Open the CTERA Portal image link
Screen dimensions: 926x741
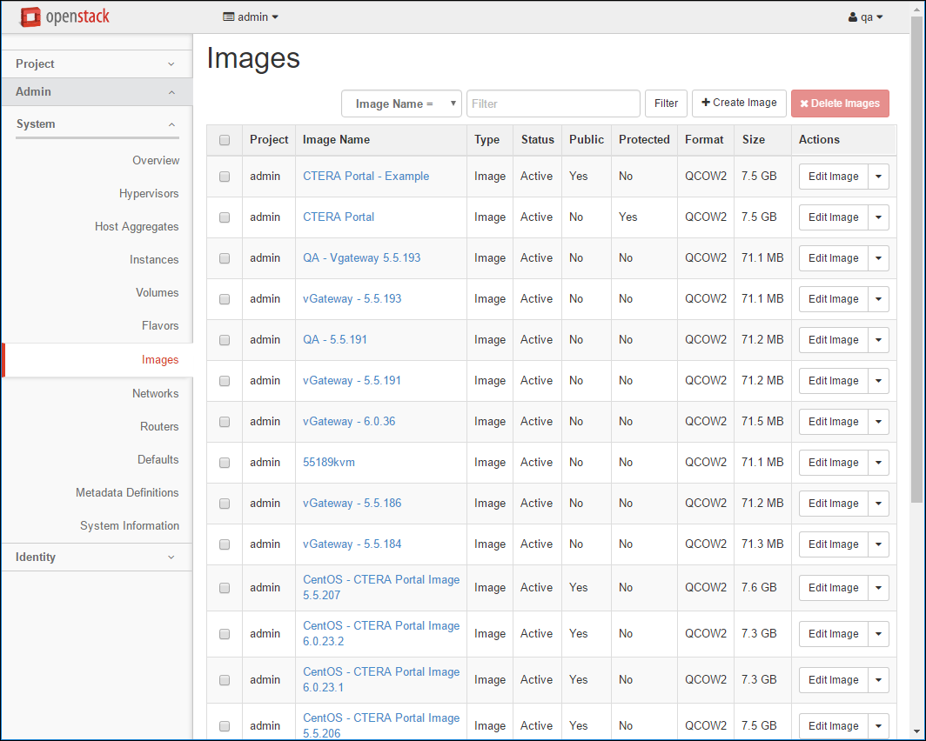click(339, 217)
